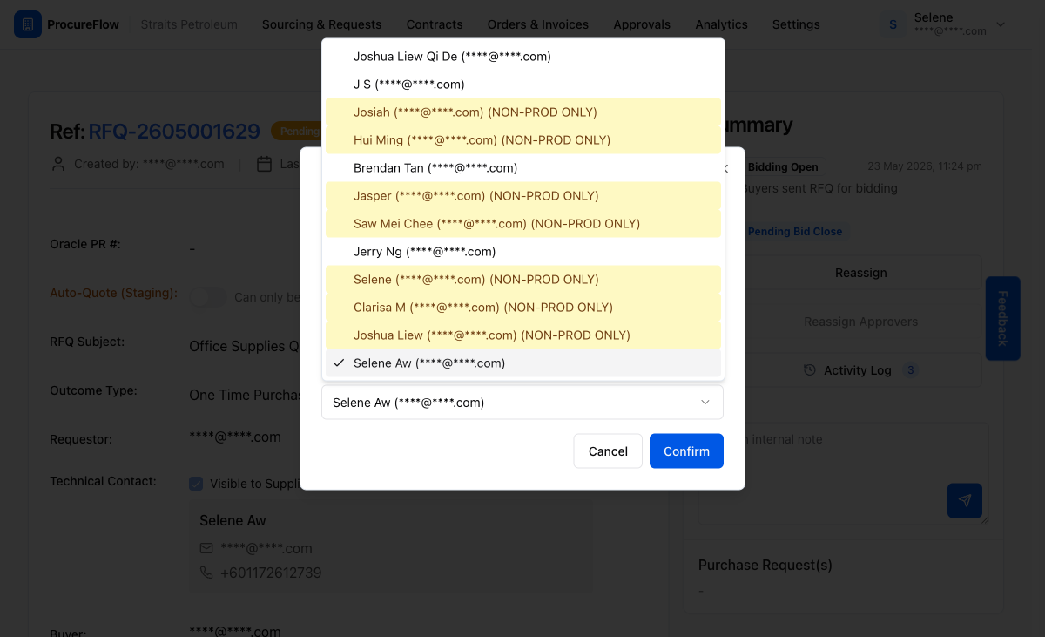Click the ProcureFlow logo icon
Image resolution: width=1045 pixels, height=637 pixels.
click(x=28, y=24)
